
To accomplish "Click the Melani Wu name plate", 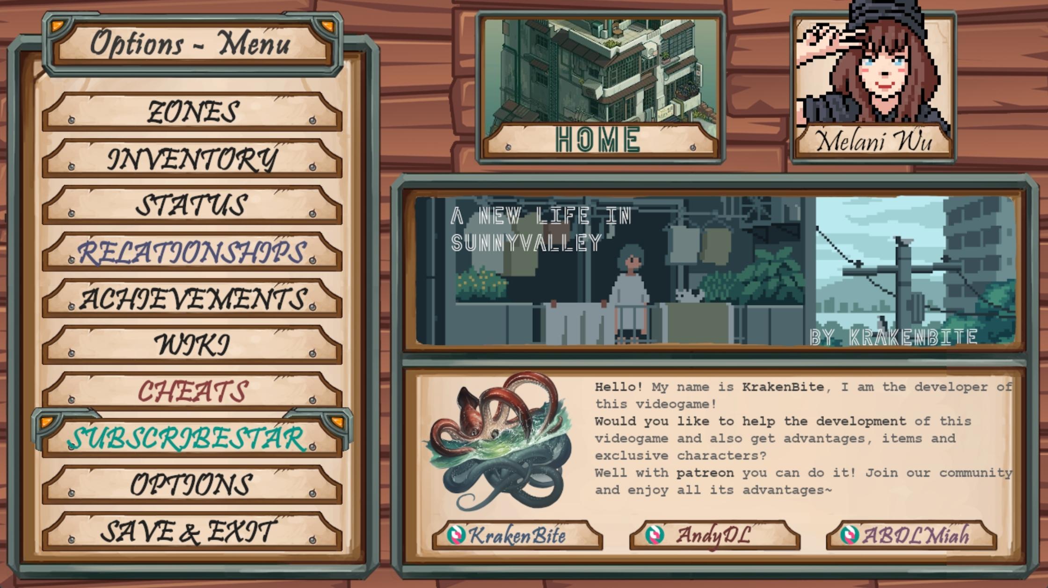I will tap(873, 140).
